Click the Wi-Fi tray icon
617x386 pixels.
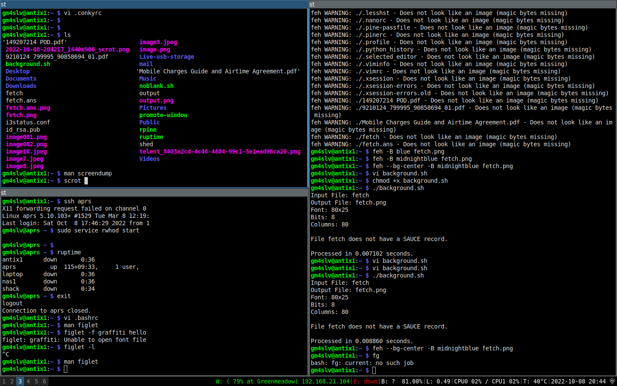point(612,381)
